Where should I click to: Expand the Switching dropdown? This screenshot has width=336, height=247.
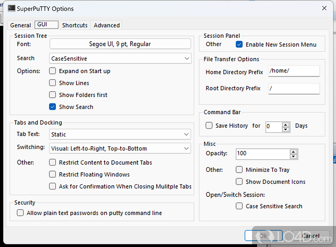120,148
